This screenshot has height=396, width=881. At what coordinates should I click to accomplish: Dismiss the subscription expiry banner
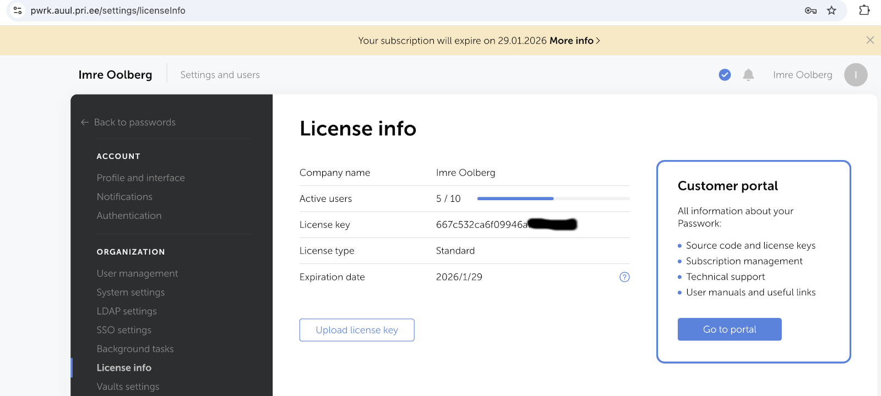(x=870, y=40)
